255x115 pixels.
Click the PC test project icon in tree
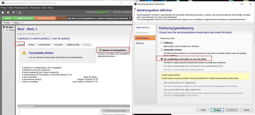4,27
